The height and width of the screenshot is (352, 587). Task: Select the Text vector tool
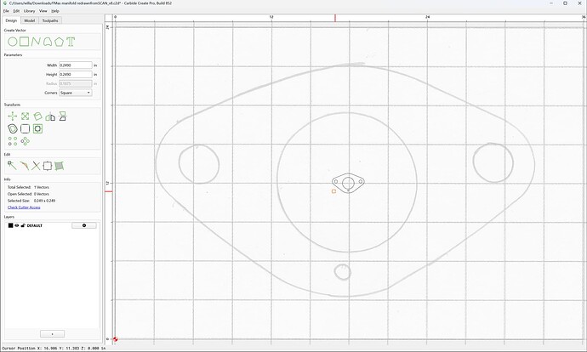pyautogui.click(x=71, y=42)
